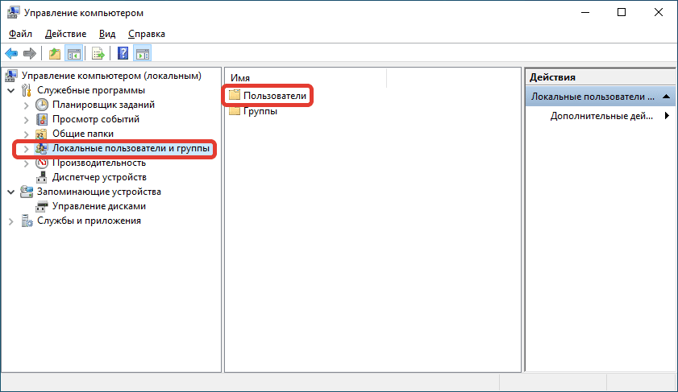Select Диспетчер устройств in the tree
Image resolution: width=678 pixels, height=392 pixels.
click(99, 177)
